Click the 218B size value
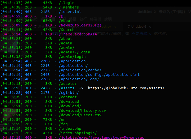This screenshot has height=139, width=191. point(45,12)
